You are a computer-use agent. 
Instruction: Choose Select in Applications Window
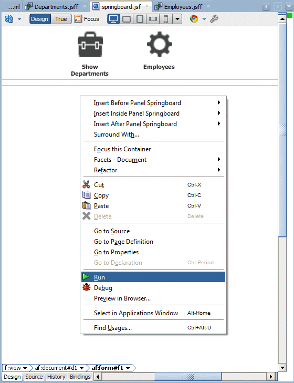click(x=154, y=313)
